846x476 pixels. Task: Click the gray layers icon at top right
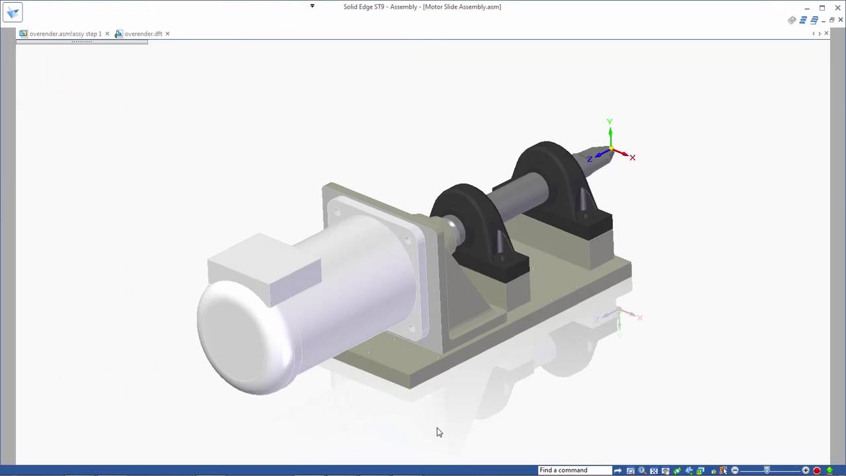(792, 20)
